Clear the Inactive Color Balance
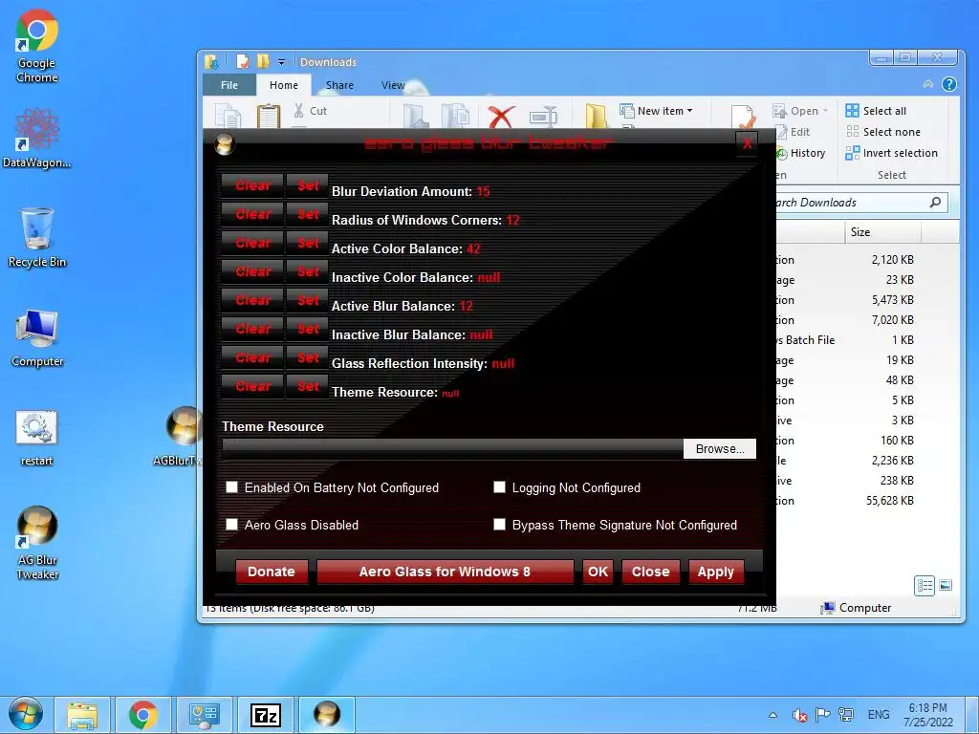This screenshot has width=979, height=734. (x=252, y=271)
